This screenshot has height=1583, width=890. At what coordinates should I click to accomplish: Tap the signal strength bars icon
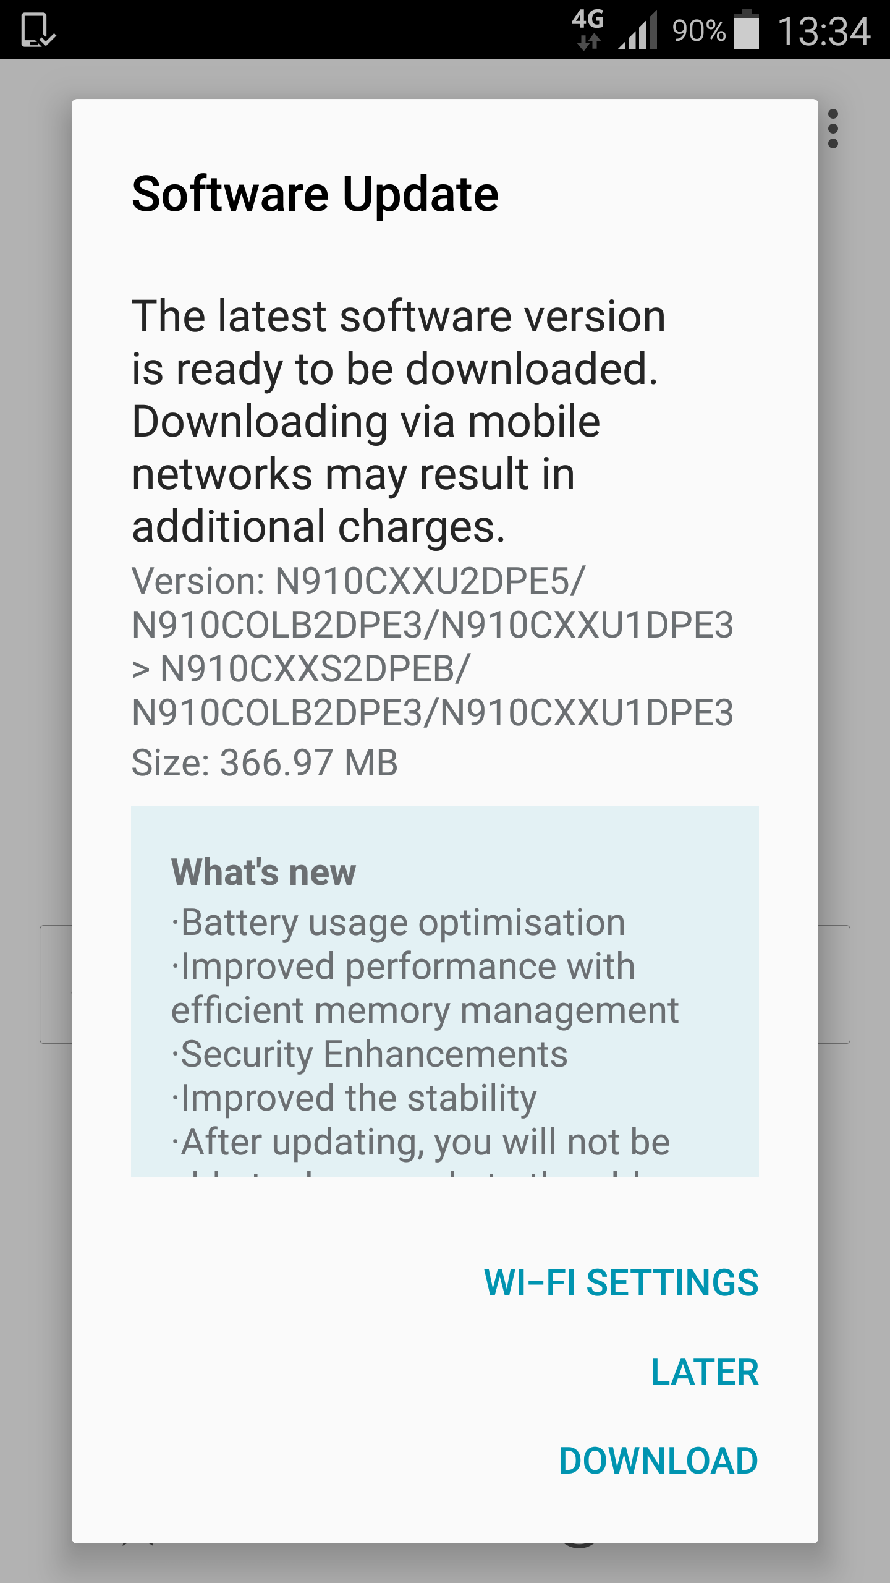coord(638,31)
